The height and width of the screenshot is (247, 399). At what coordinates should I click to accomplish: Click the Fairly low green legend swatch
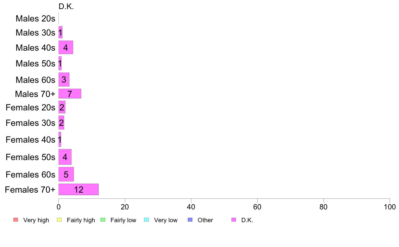point(103,220)
